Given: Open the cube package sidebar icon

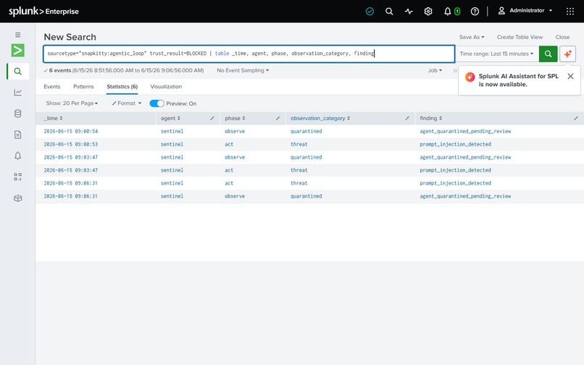Looking at the screenshot, I should pyautogui.click(x=18, y=198).
